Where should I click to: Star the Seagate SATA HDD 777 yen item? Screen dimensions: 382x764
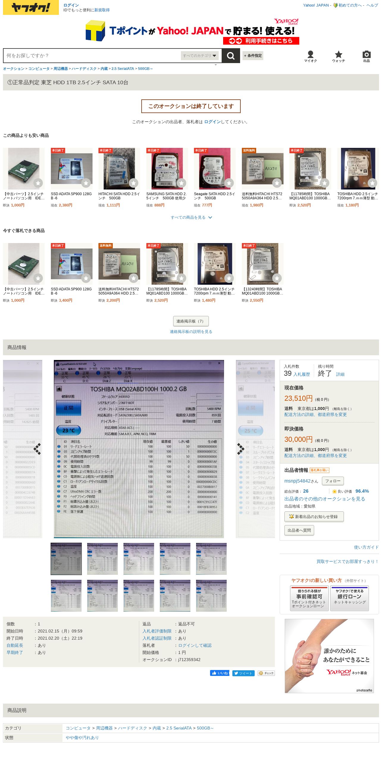(x=229, y=183)
